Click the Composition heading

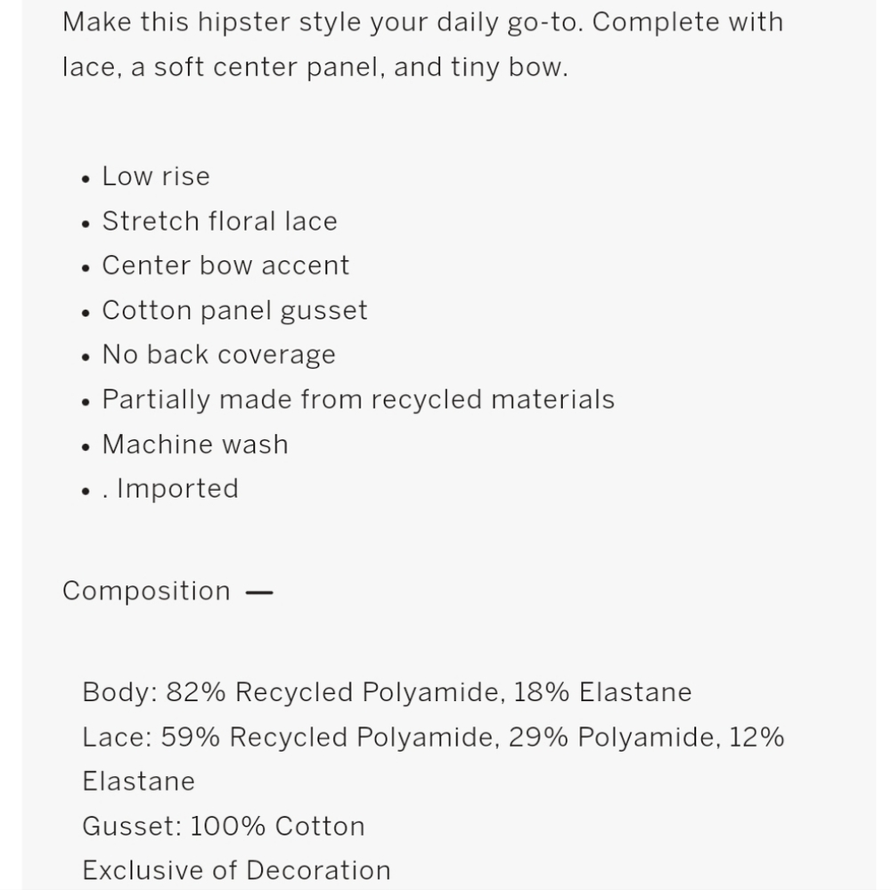pos(147,591)
